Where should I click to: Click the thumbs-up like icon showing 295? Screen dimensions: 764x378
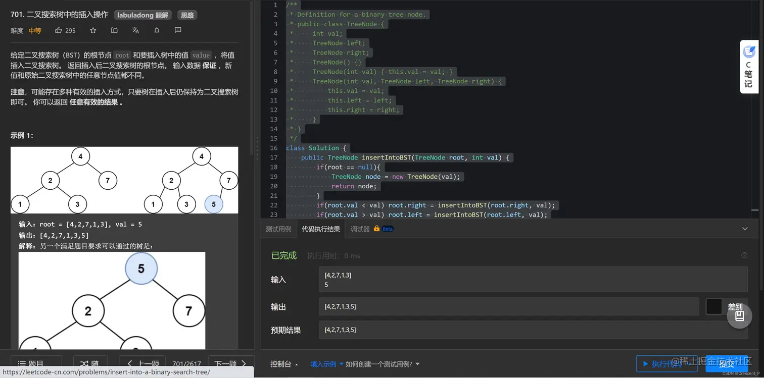coord(65,30)
